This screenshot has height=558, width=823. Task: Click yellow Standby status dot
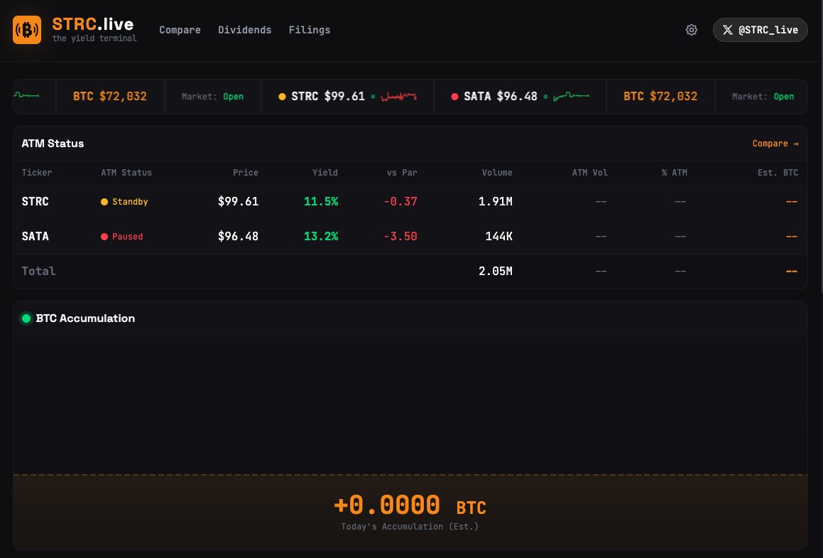click(104, 202)
